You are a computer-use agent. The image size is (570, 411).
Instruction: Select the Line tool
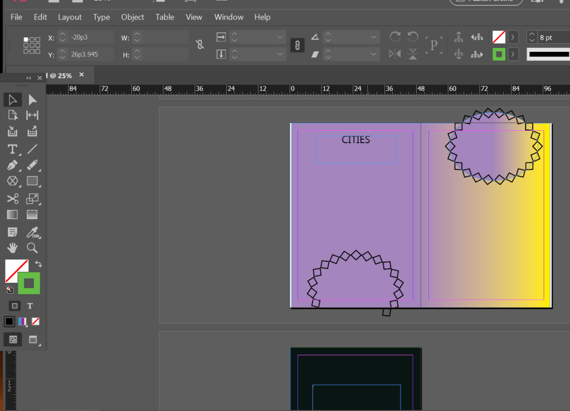[32, 149]
